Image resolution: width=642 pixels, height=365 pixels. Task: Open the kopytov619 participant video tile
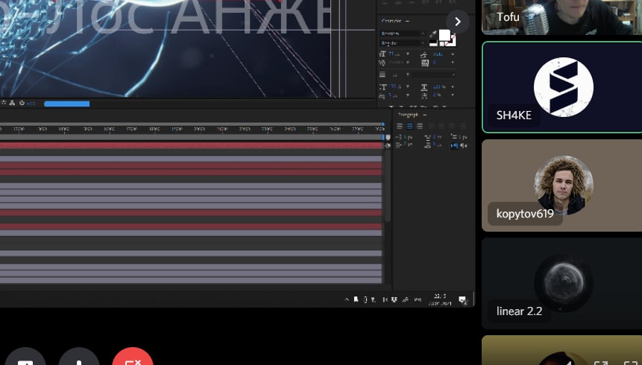(561, 185)
